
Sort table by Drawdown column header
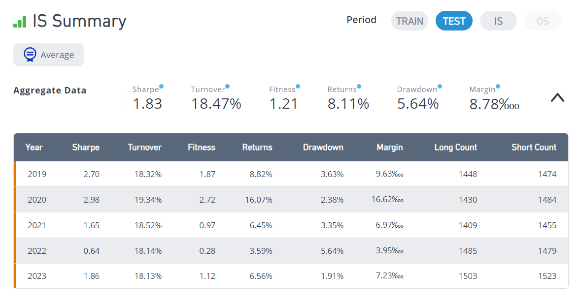click(323, 147)
